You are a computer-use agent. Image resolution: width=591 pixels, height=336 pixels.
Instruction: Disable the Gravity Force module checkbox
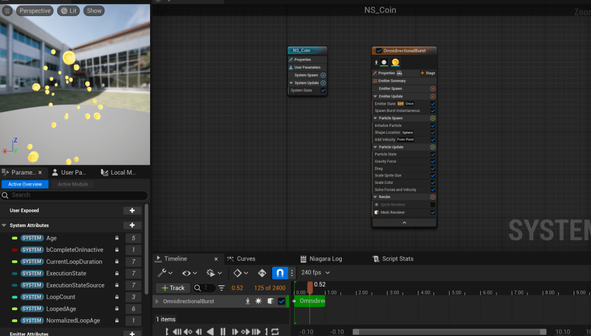(x=433, y=161)
